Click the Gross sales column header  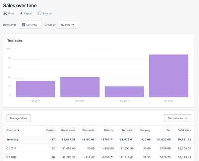point(68,130)
